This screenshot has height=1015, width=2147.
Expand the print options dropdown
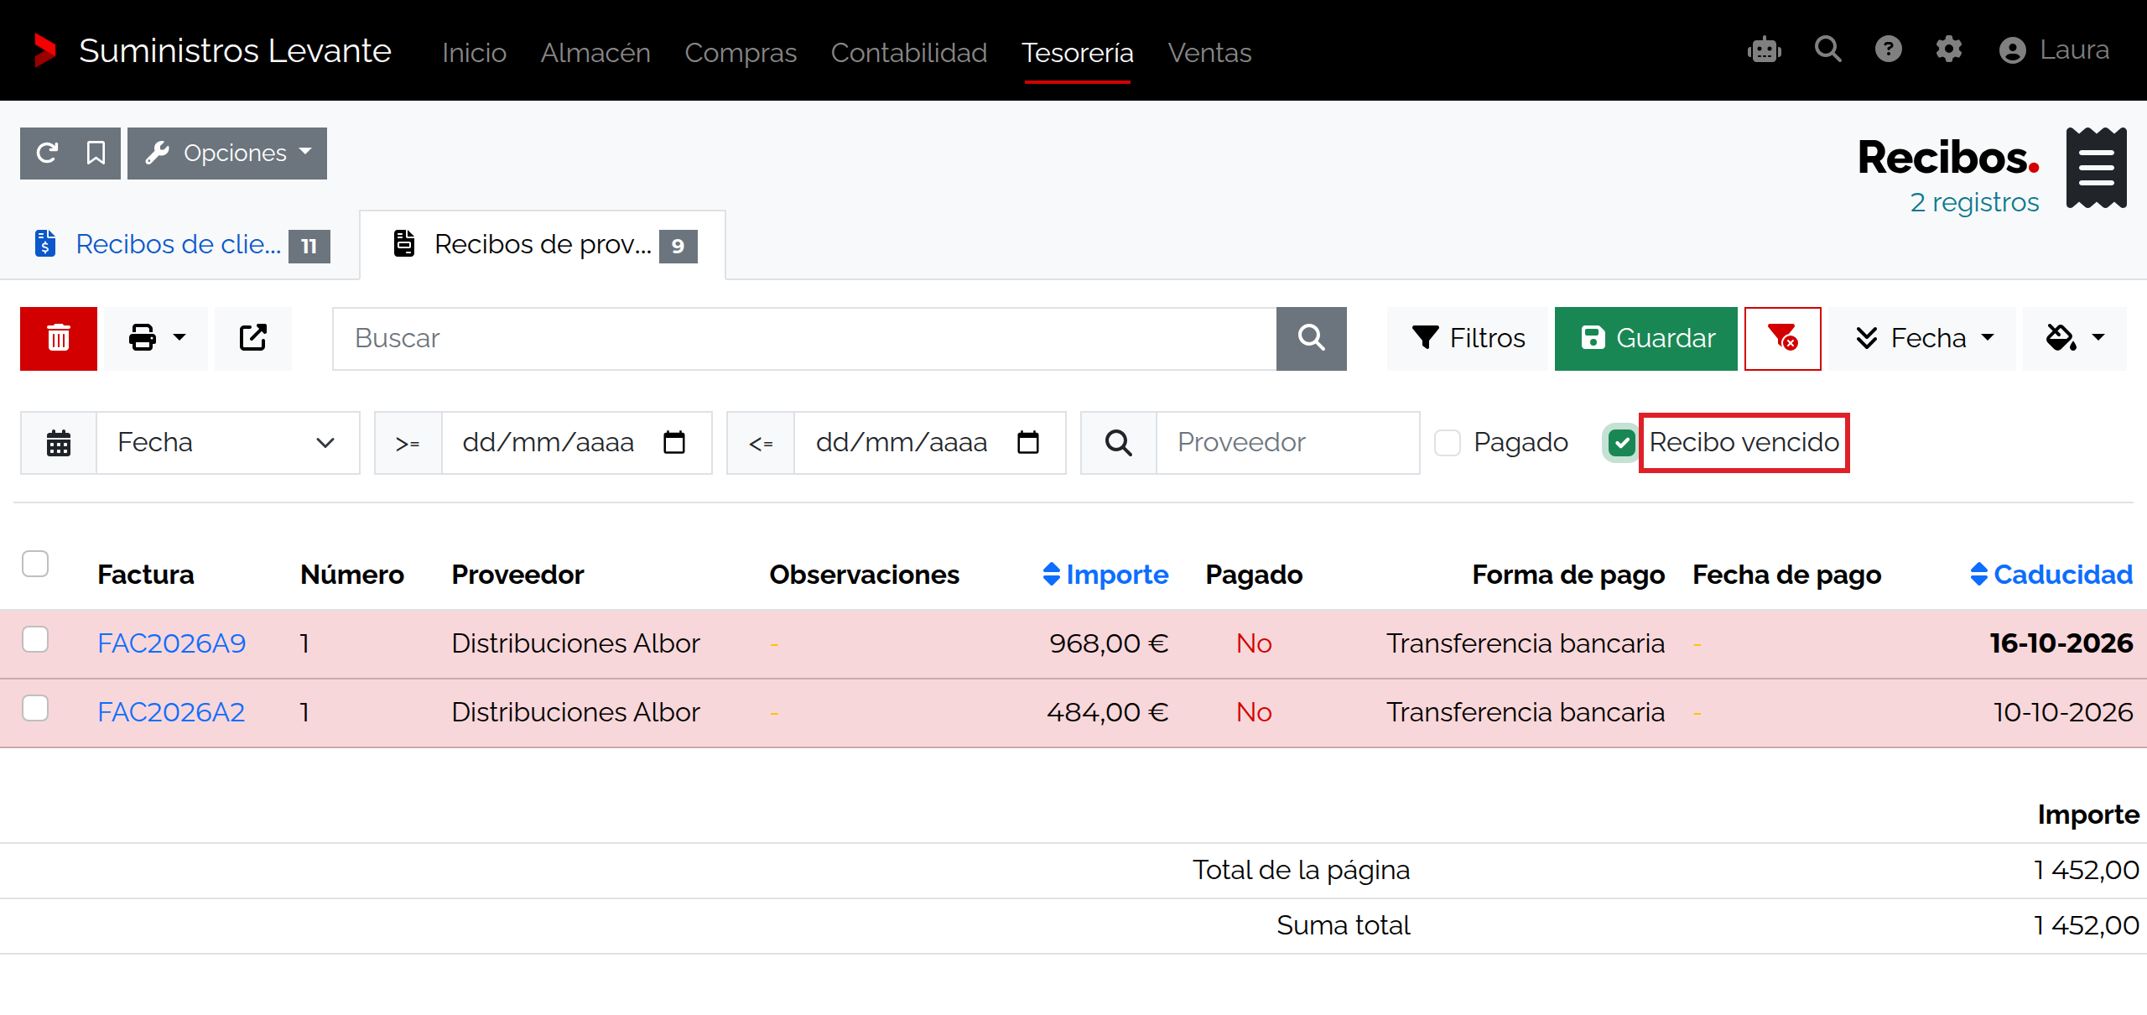point(156,338)
